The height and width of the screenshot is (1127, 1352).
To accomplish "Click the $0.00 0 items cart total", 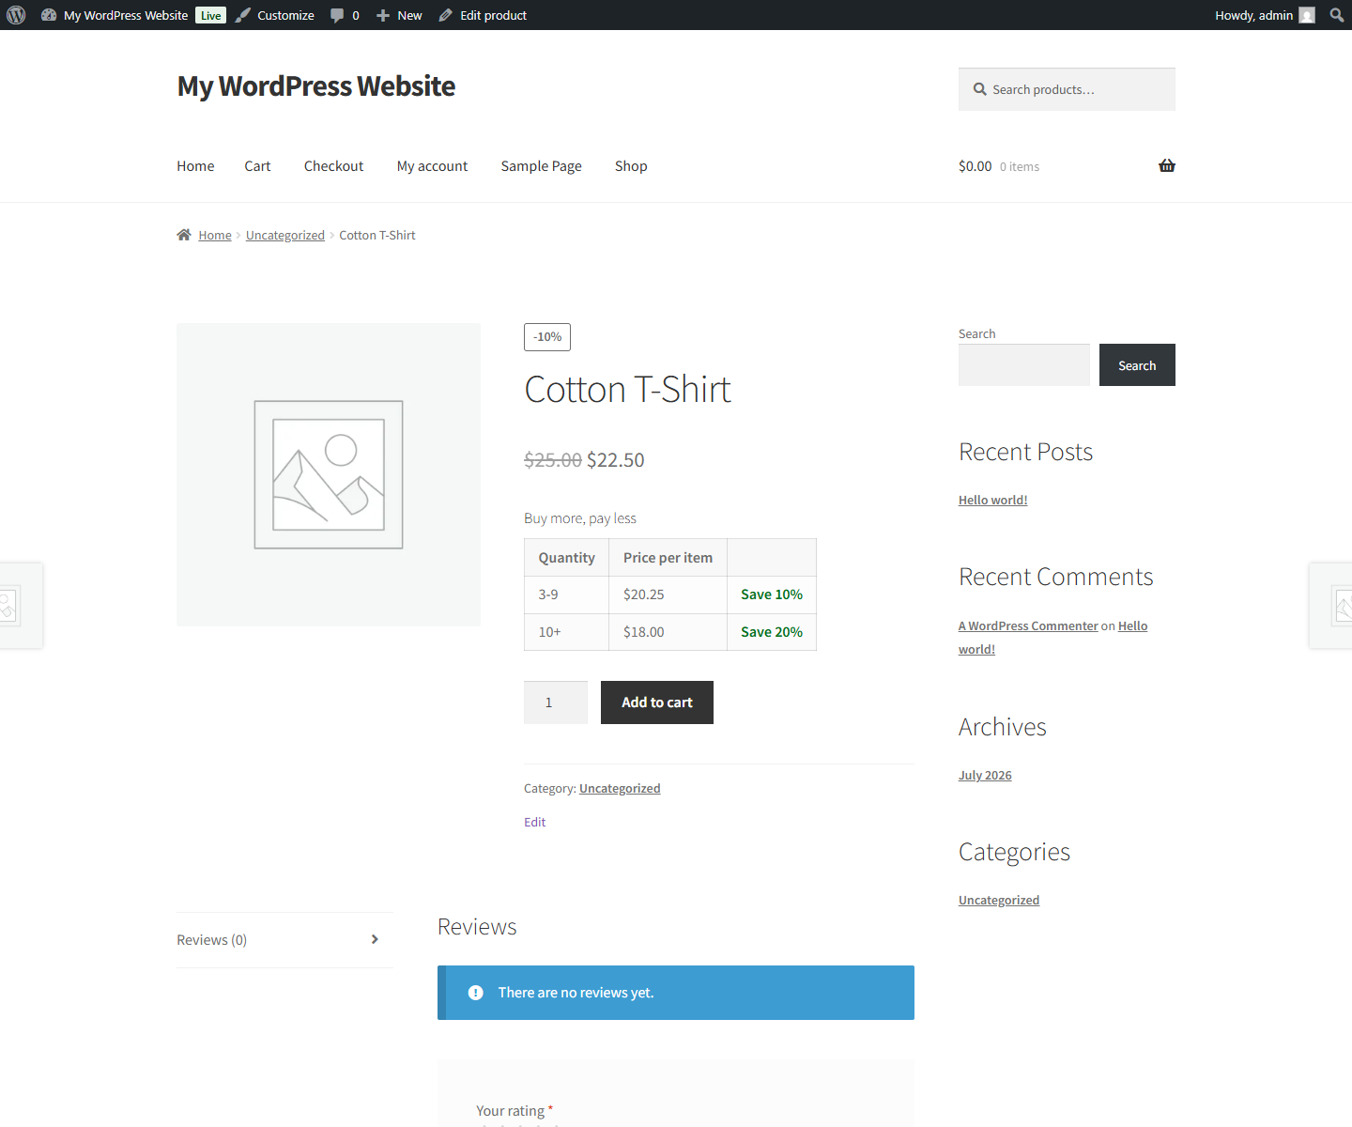I will click(999, 166).
